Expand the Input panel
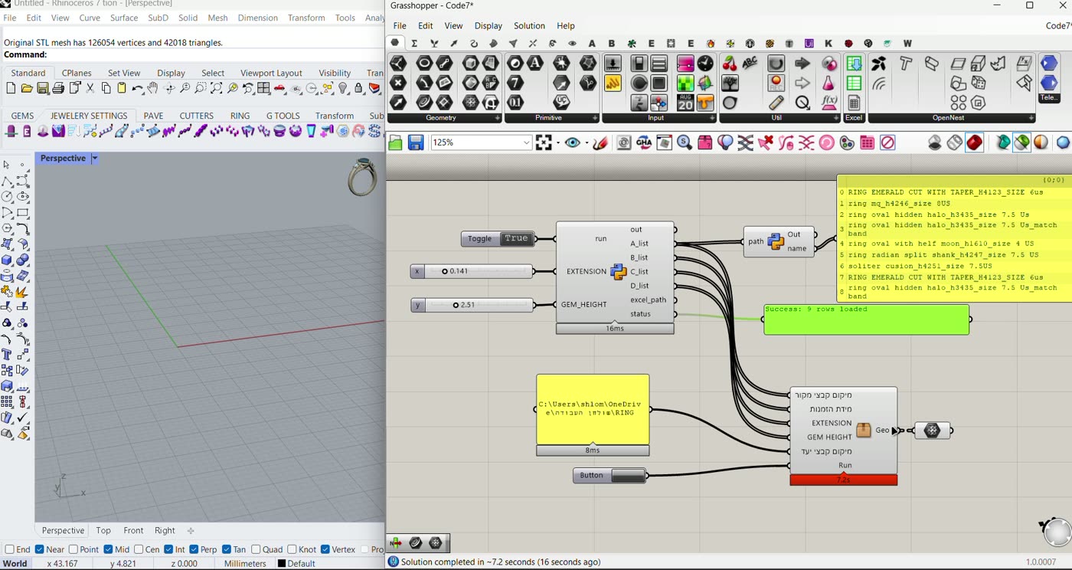 [712, 118]
